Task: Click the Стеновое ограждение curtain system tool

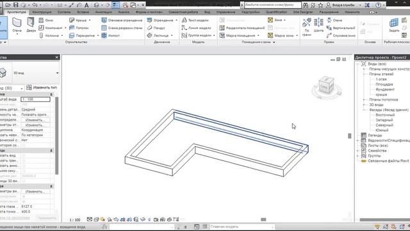Action: (122, 20)
